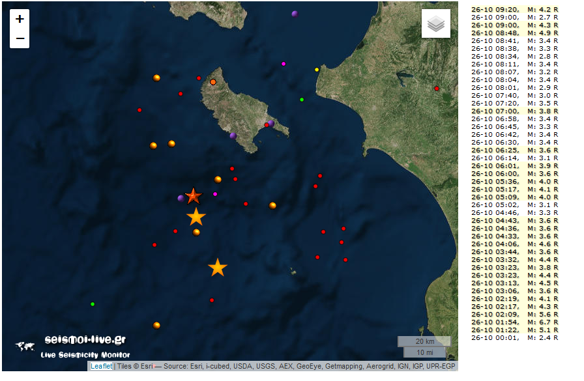Viewport: 584px width, 381px height.
Task: Click the entry '26-10 03:32, M: 4.4 R'
Action: pos(514,260)
